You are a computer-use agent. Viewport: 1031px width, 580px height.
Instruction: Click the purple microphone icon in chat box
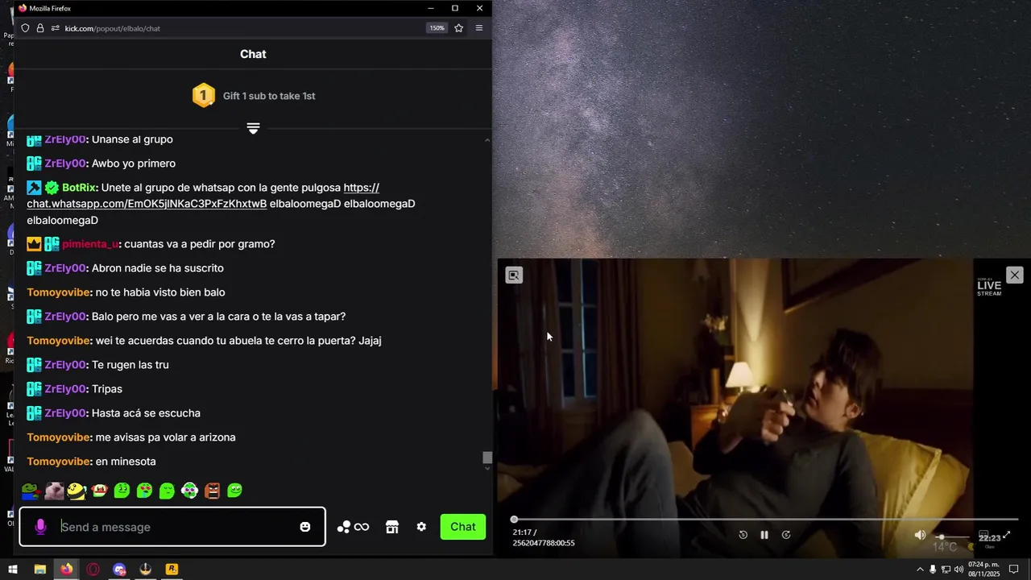[40, 527]
